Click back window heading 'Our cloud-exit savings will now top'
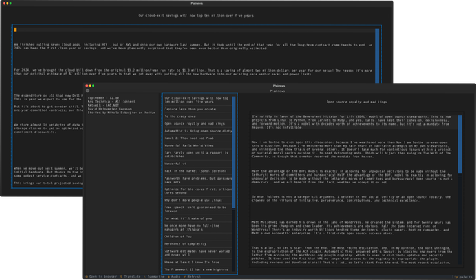 tap(196, 15)
